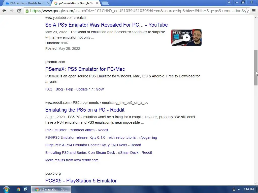The width and height of the screenshot is (258, 193).
Task: Play the PS5 Emulator YouTube video thumbnail
Action: [186, 38]
